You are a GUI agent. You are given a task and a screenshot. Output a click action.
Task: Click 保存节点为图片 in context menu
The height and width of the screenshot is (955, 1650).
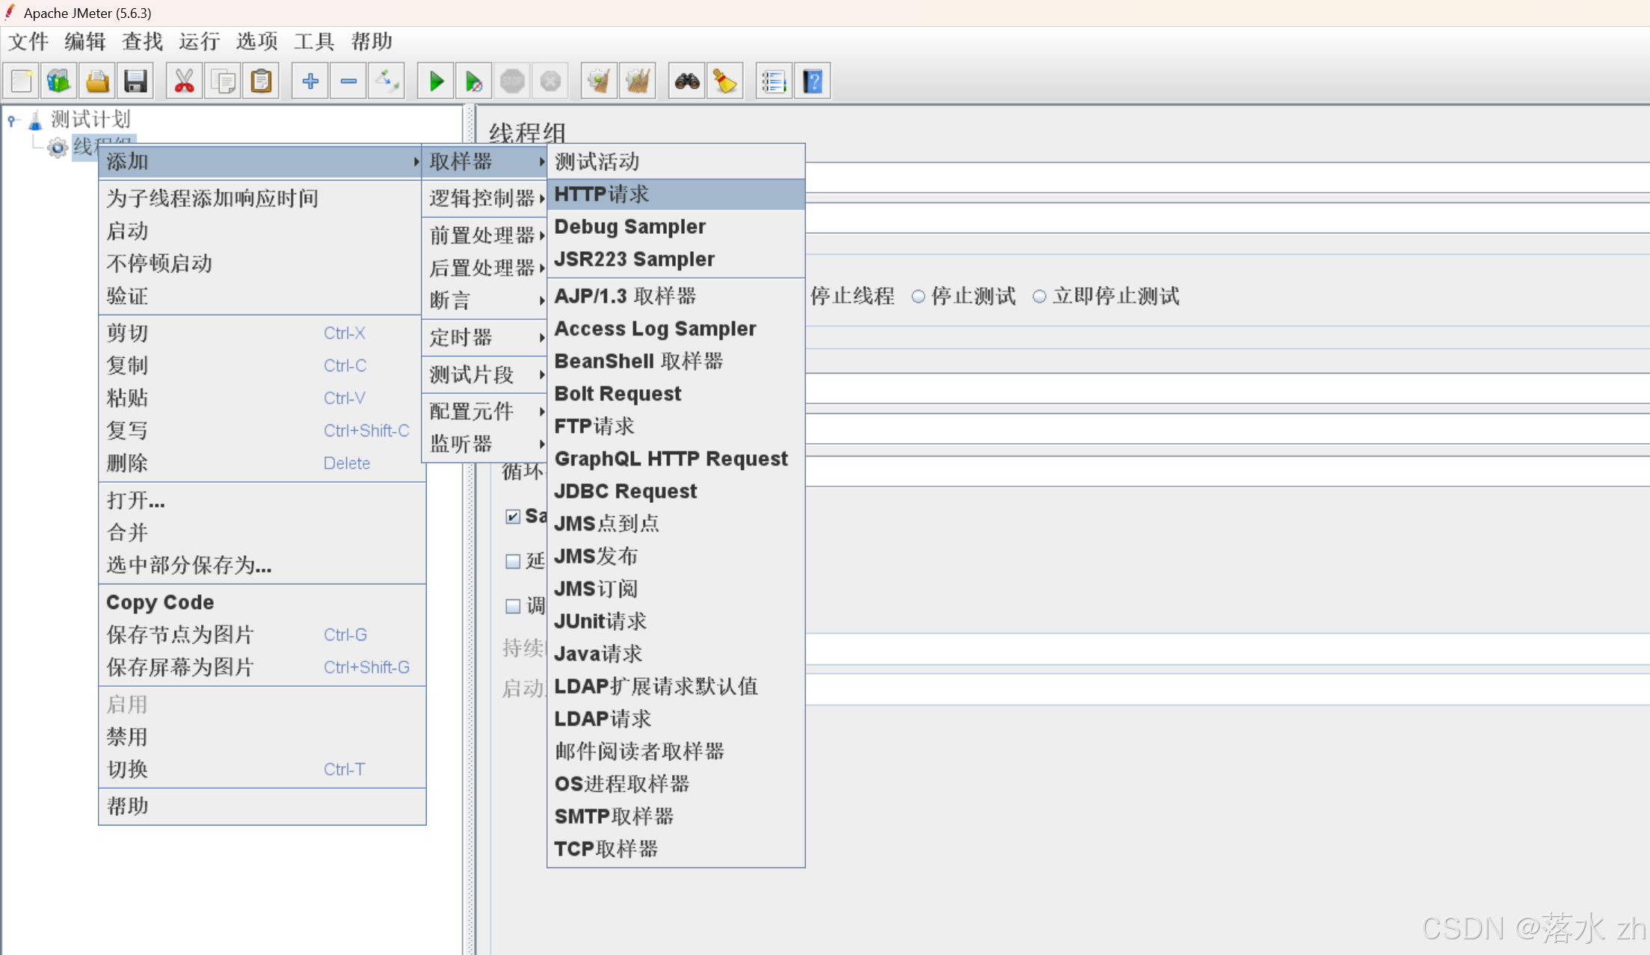tap(262, 634)
